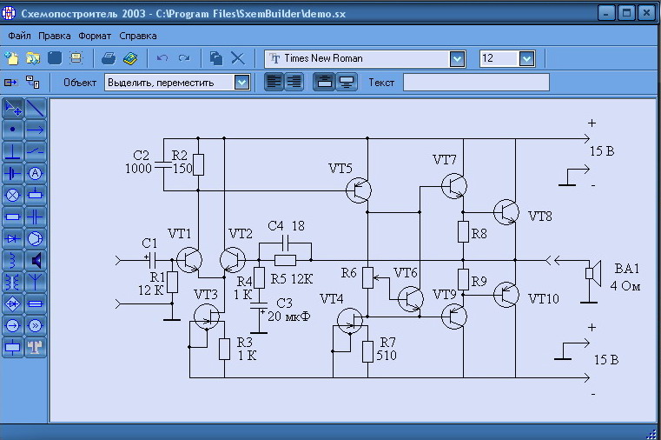Select the relay coil component
This screenshot has height=440, width=661.
[x=13, y=347]
